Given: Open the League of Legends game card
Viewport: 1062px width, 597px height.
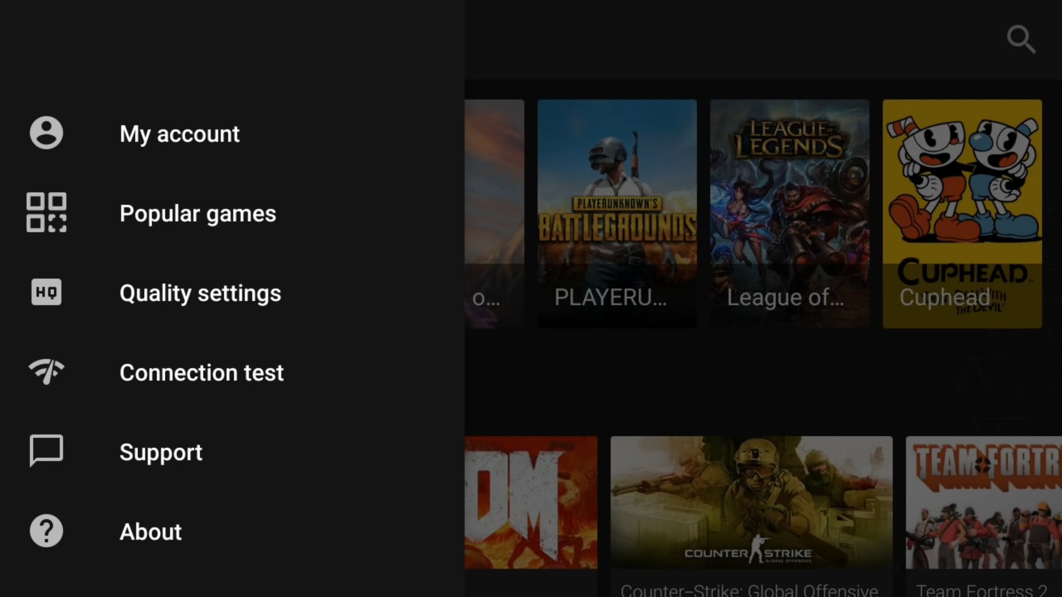Looking at the screenshot, I should [790, 214].
